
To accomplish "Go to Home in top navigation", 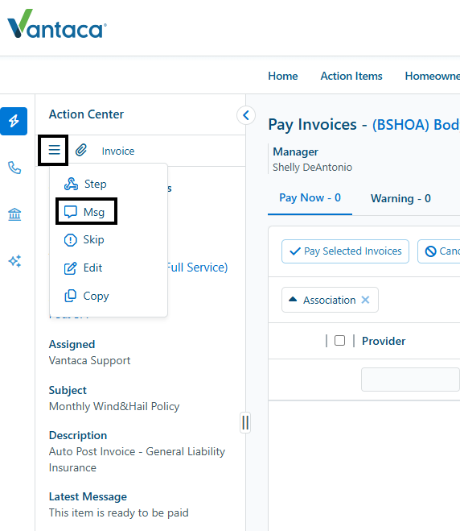I will coord(283,76).
